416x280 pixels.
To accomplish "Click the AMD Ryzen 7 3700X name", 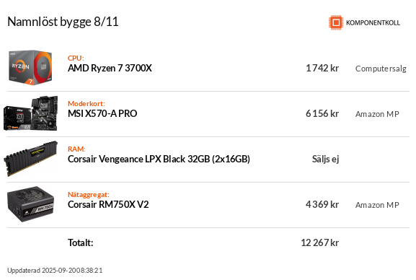I will pyautogui.click(x=110, y=69).
